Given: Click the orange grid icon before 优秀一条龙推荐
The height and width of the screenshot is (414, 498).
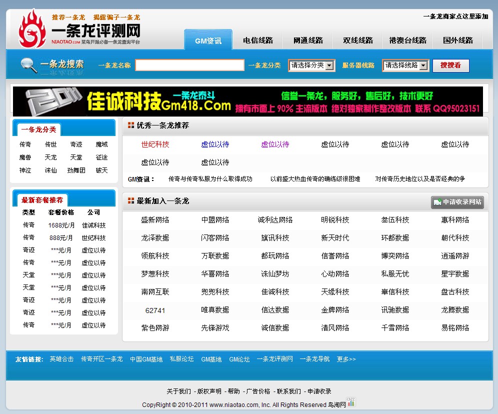Looking at the screenshot, I should pos(130,125).
